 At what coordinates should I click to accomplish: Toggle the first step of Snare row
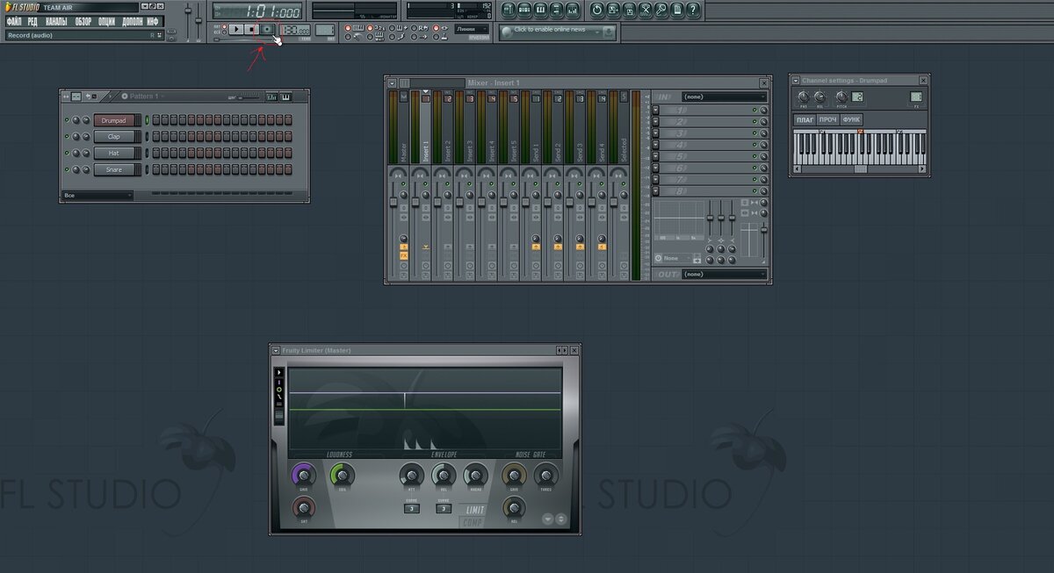coord(156,169)
